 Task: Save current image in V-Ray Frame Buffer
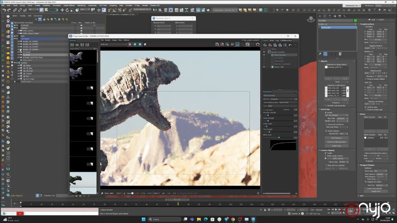tap(217, 45)
